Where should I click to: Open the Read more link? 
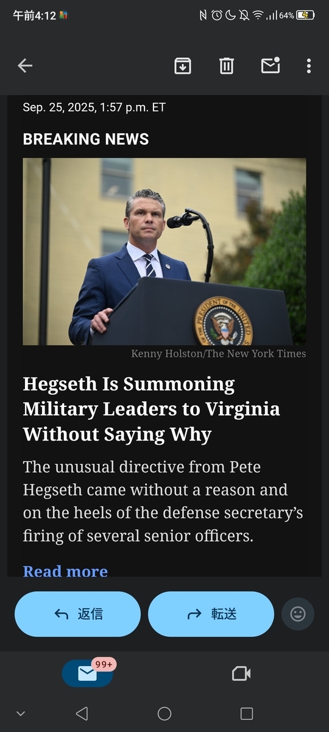tap(65, 571)
